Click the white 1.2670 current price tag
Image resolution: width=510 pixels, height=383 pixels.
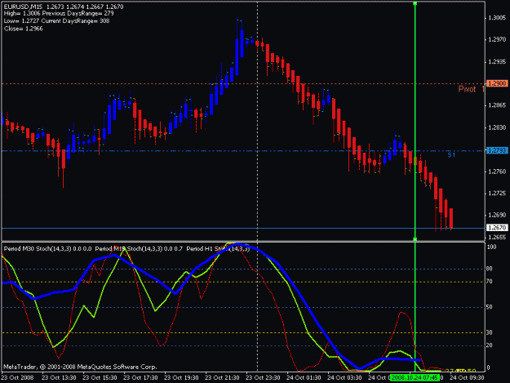pos(497,228)
